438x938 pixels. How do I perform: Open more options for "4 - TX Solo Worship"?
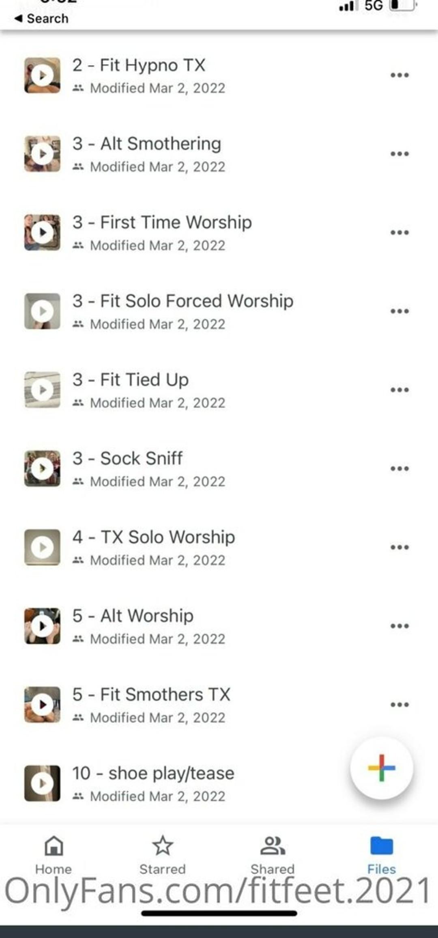point(399,548)
